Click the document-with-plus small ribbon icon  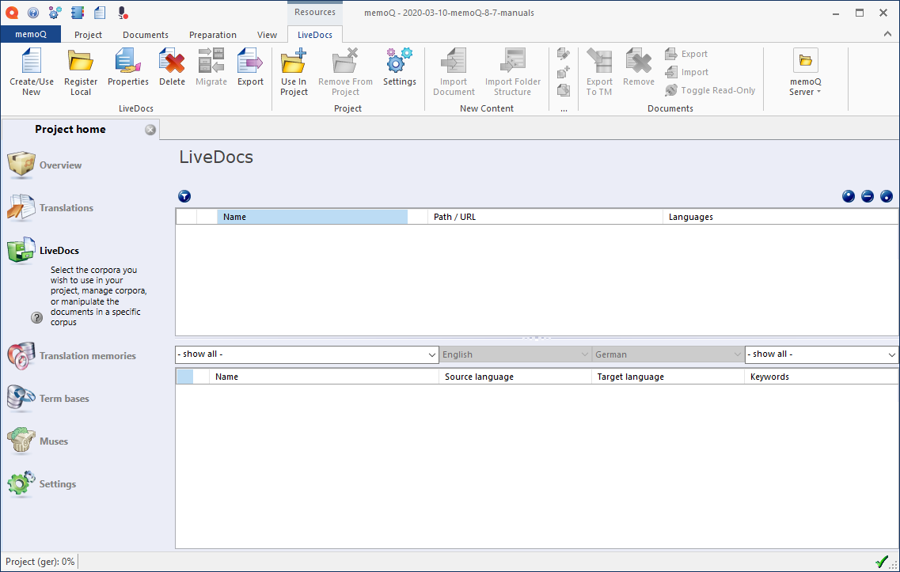tap(564, 72)
